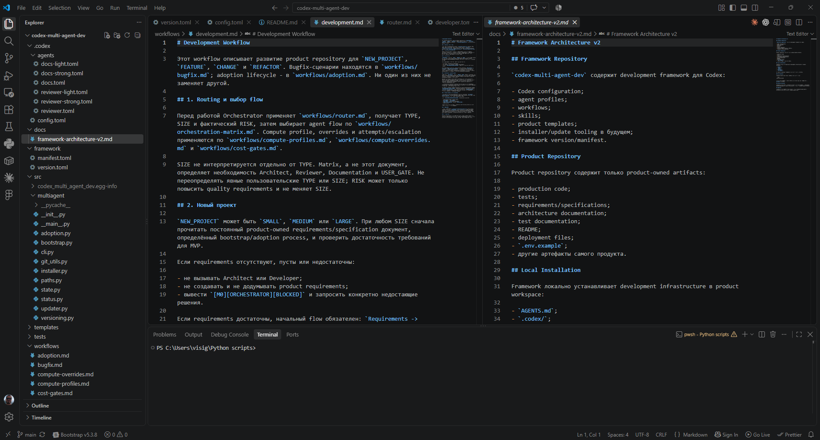Switch to the Problems panel tab

[164, 334]
